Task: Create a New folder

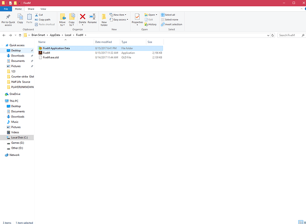Action: (104, 20)
